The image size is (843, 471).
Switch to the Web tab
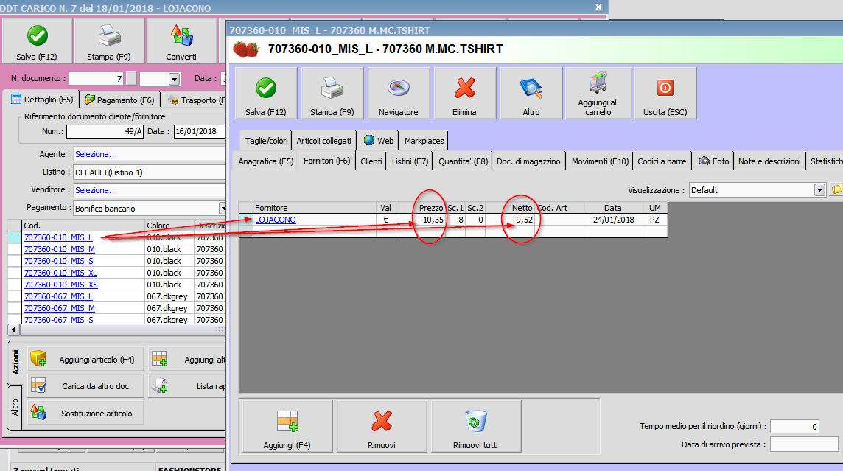coord(379,140)
